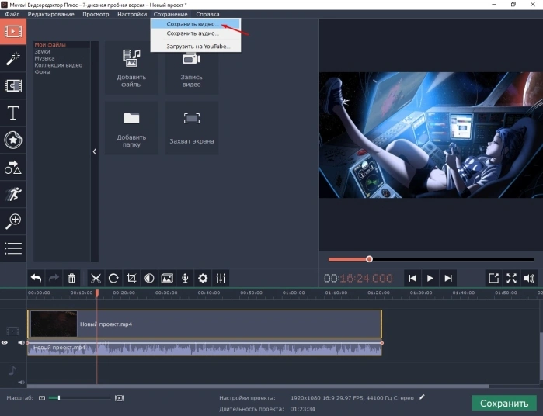Image resolution: width=543 pixels, height=416 pixels.
Task: Switch the preview to full screen
Action: 511,278
